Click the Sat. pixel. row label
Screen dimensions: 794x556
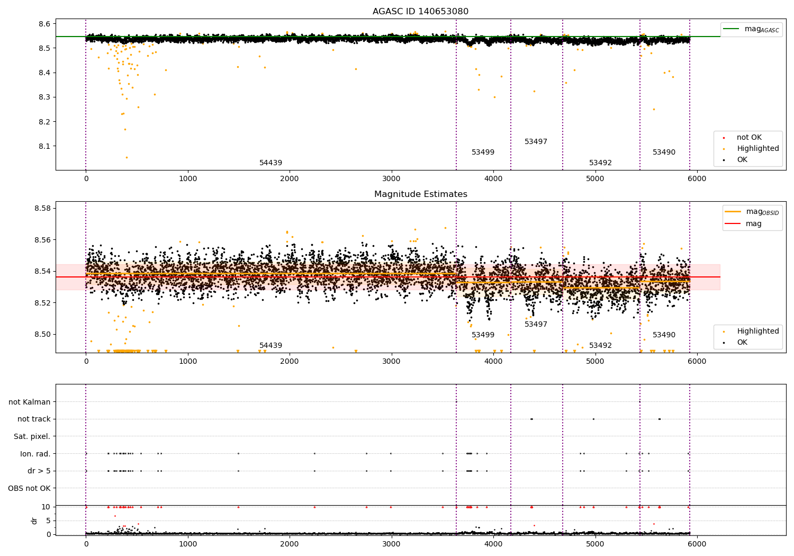32,437
